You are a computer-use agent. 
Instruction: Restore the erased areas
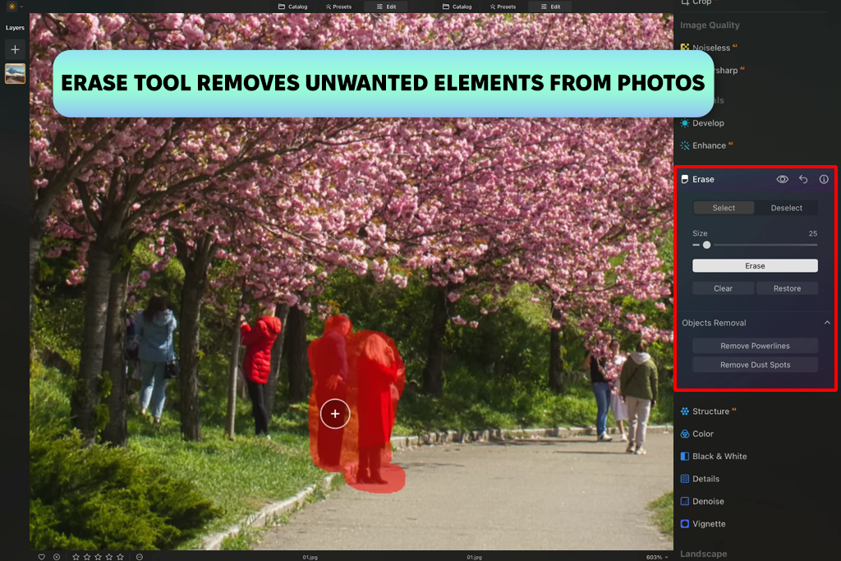coord(787,288)
